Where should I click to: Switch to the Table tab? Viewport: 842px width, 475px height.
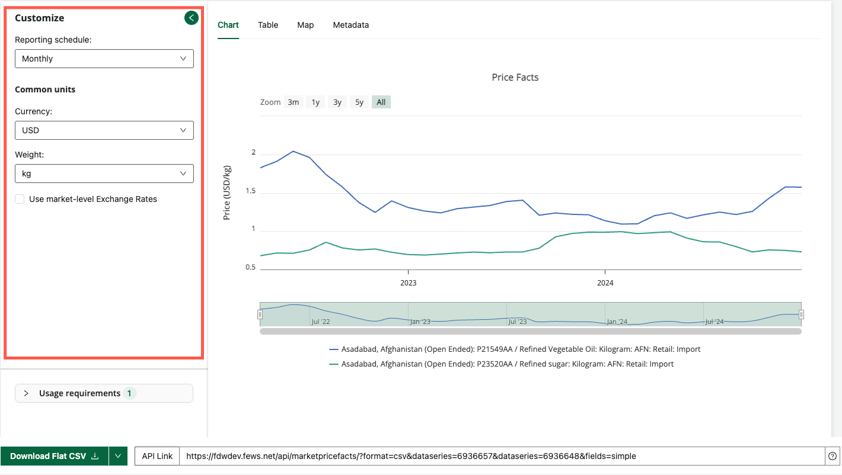[268, 25]
